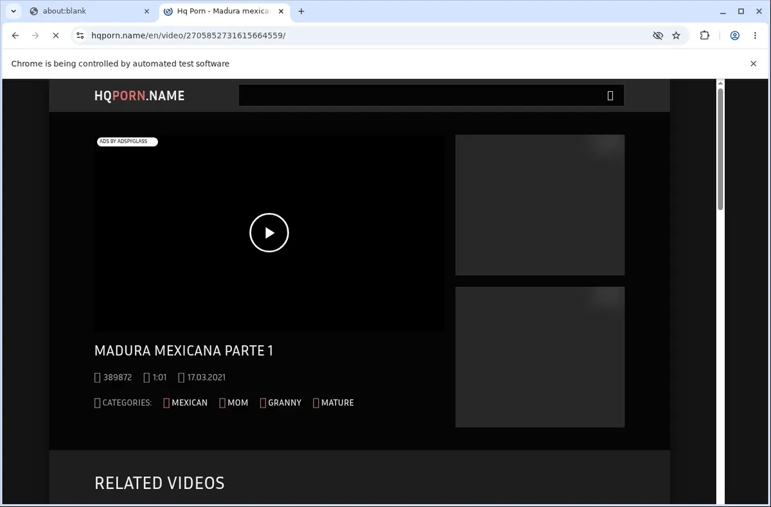Bookmark this page with the star icon
771x507 pixels.
(x=676, y=36)
